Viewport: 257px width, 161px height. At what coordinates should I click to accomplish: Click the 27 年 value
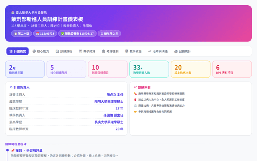pyautogui.click(x=120, y=108)
